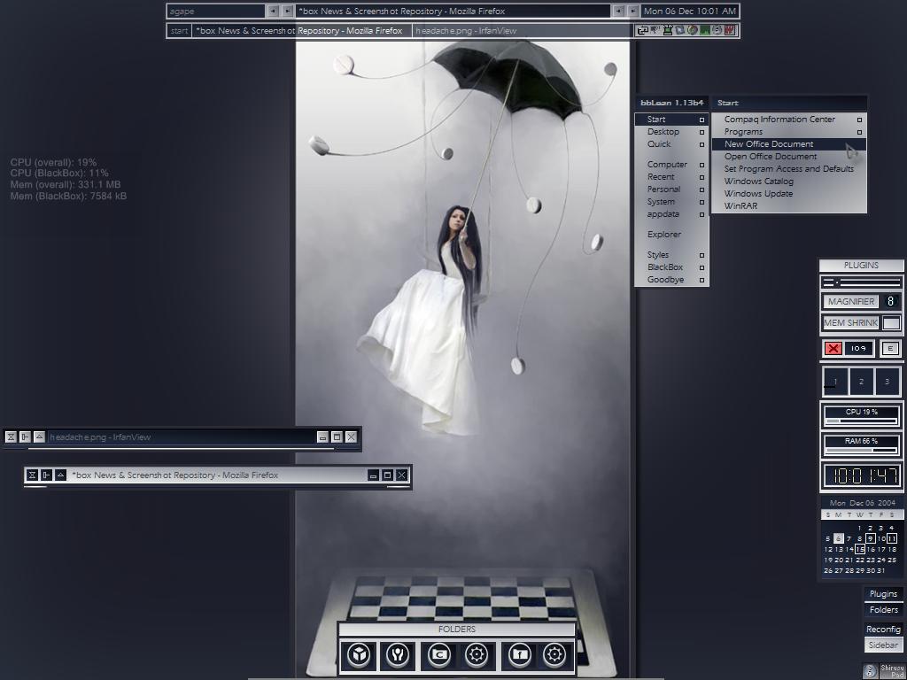Select December 11 on the calendar
907x680 pixels.
pos(892,538)
